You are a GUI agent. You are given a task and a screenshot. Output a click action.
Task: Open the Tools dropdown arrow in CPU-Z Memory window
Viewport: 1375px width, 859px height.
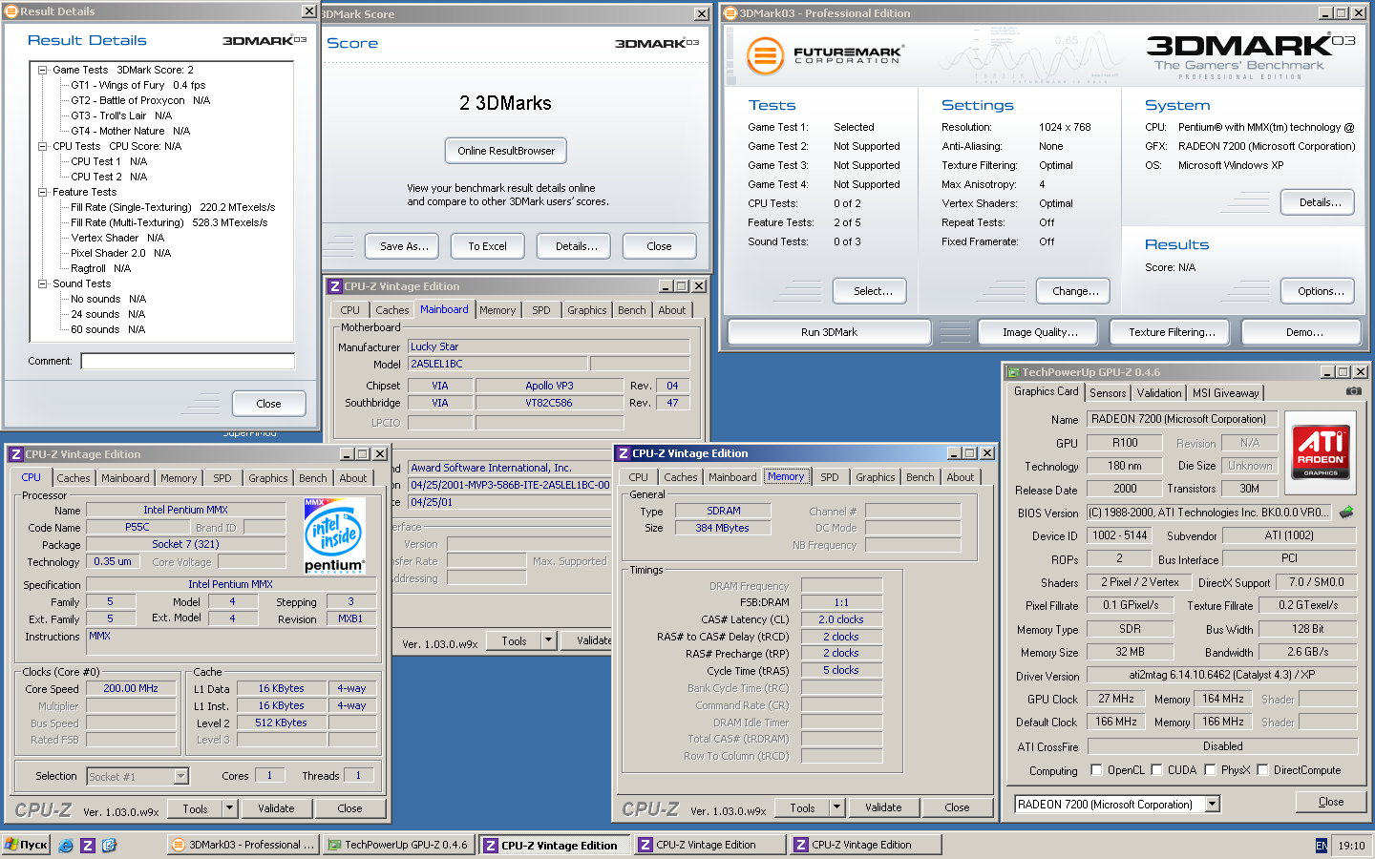point(836,807)
